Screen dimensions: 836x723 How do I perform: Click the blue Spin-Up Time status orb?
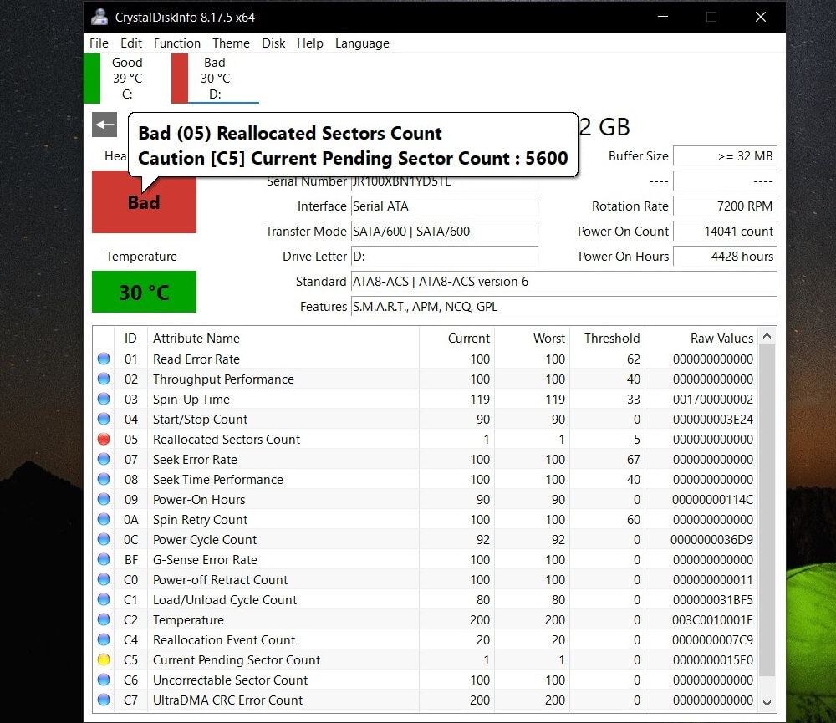tap(104, 399)
